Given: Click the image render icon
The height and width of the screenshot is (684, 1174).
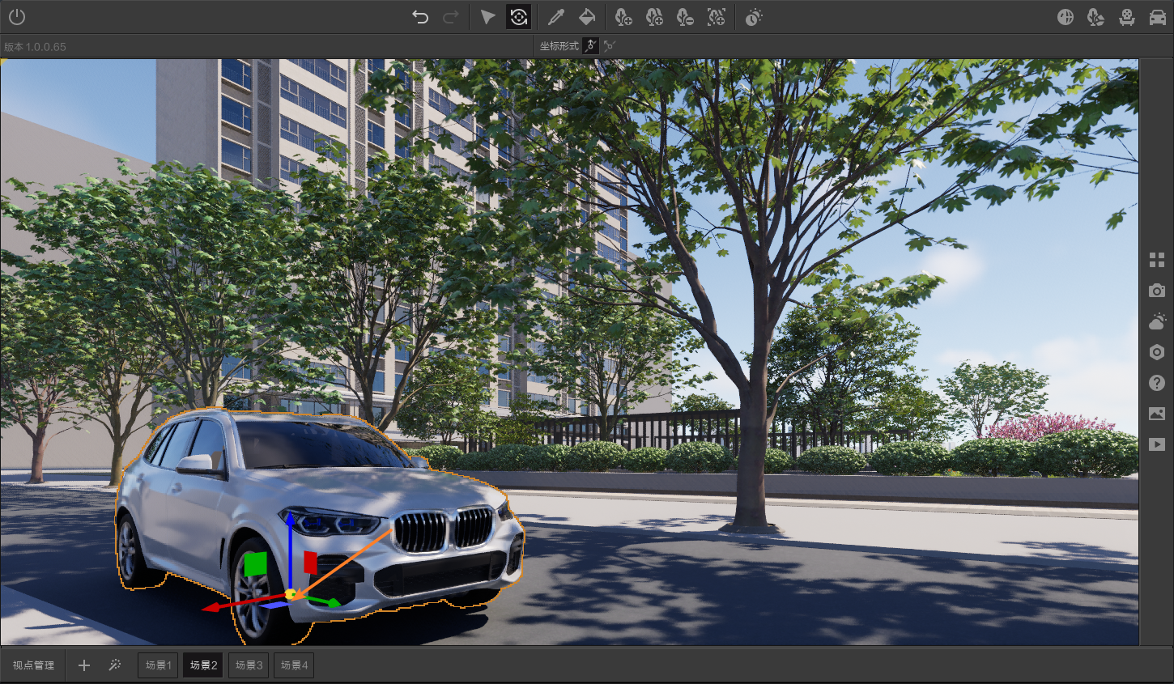Looking at the screenshot, I should (1157, 414).
